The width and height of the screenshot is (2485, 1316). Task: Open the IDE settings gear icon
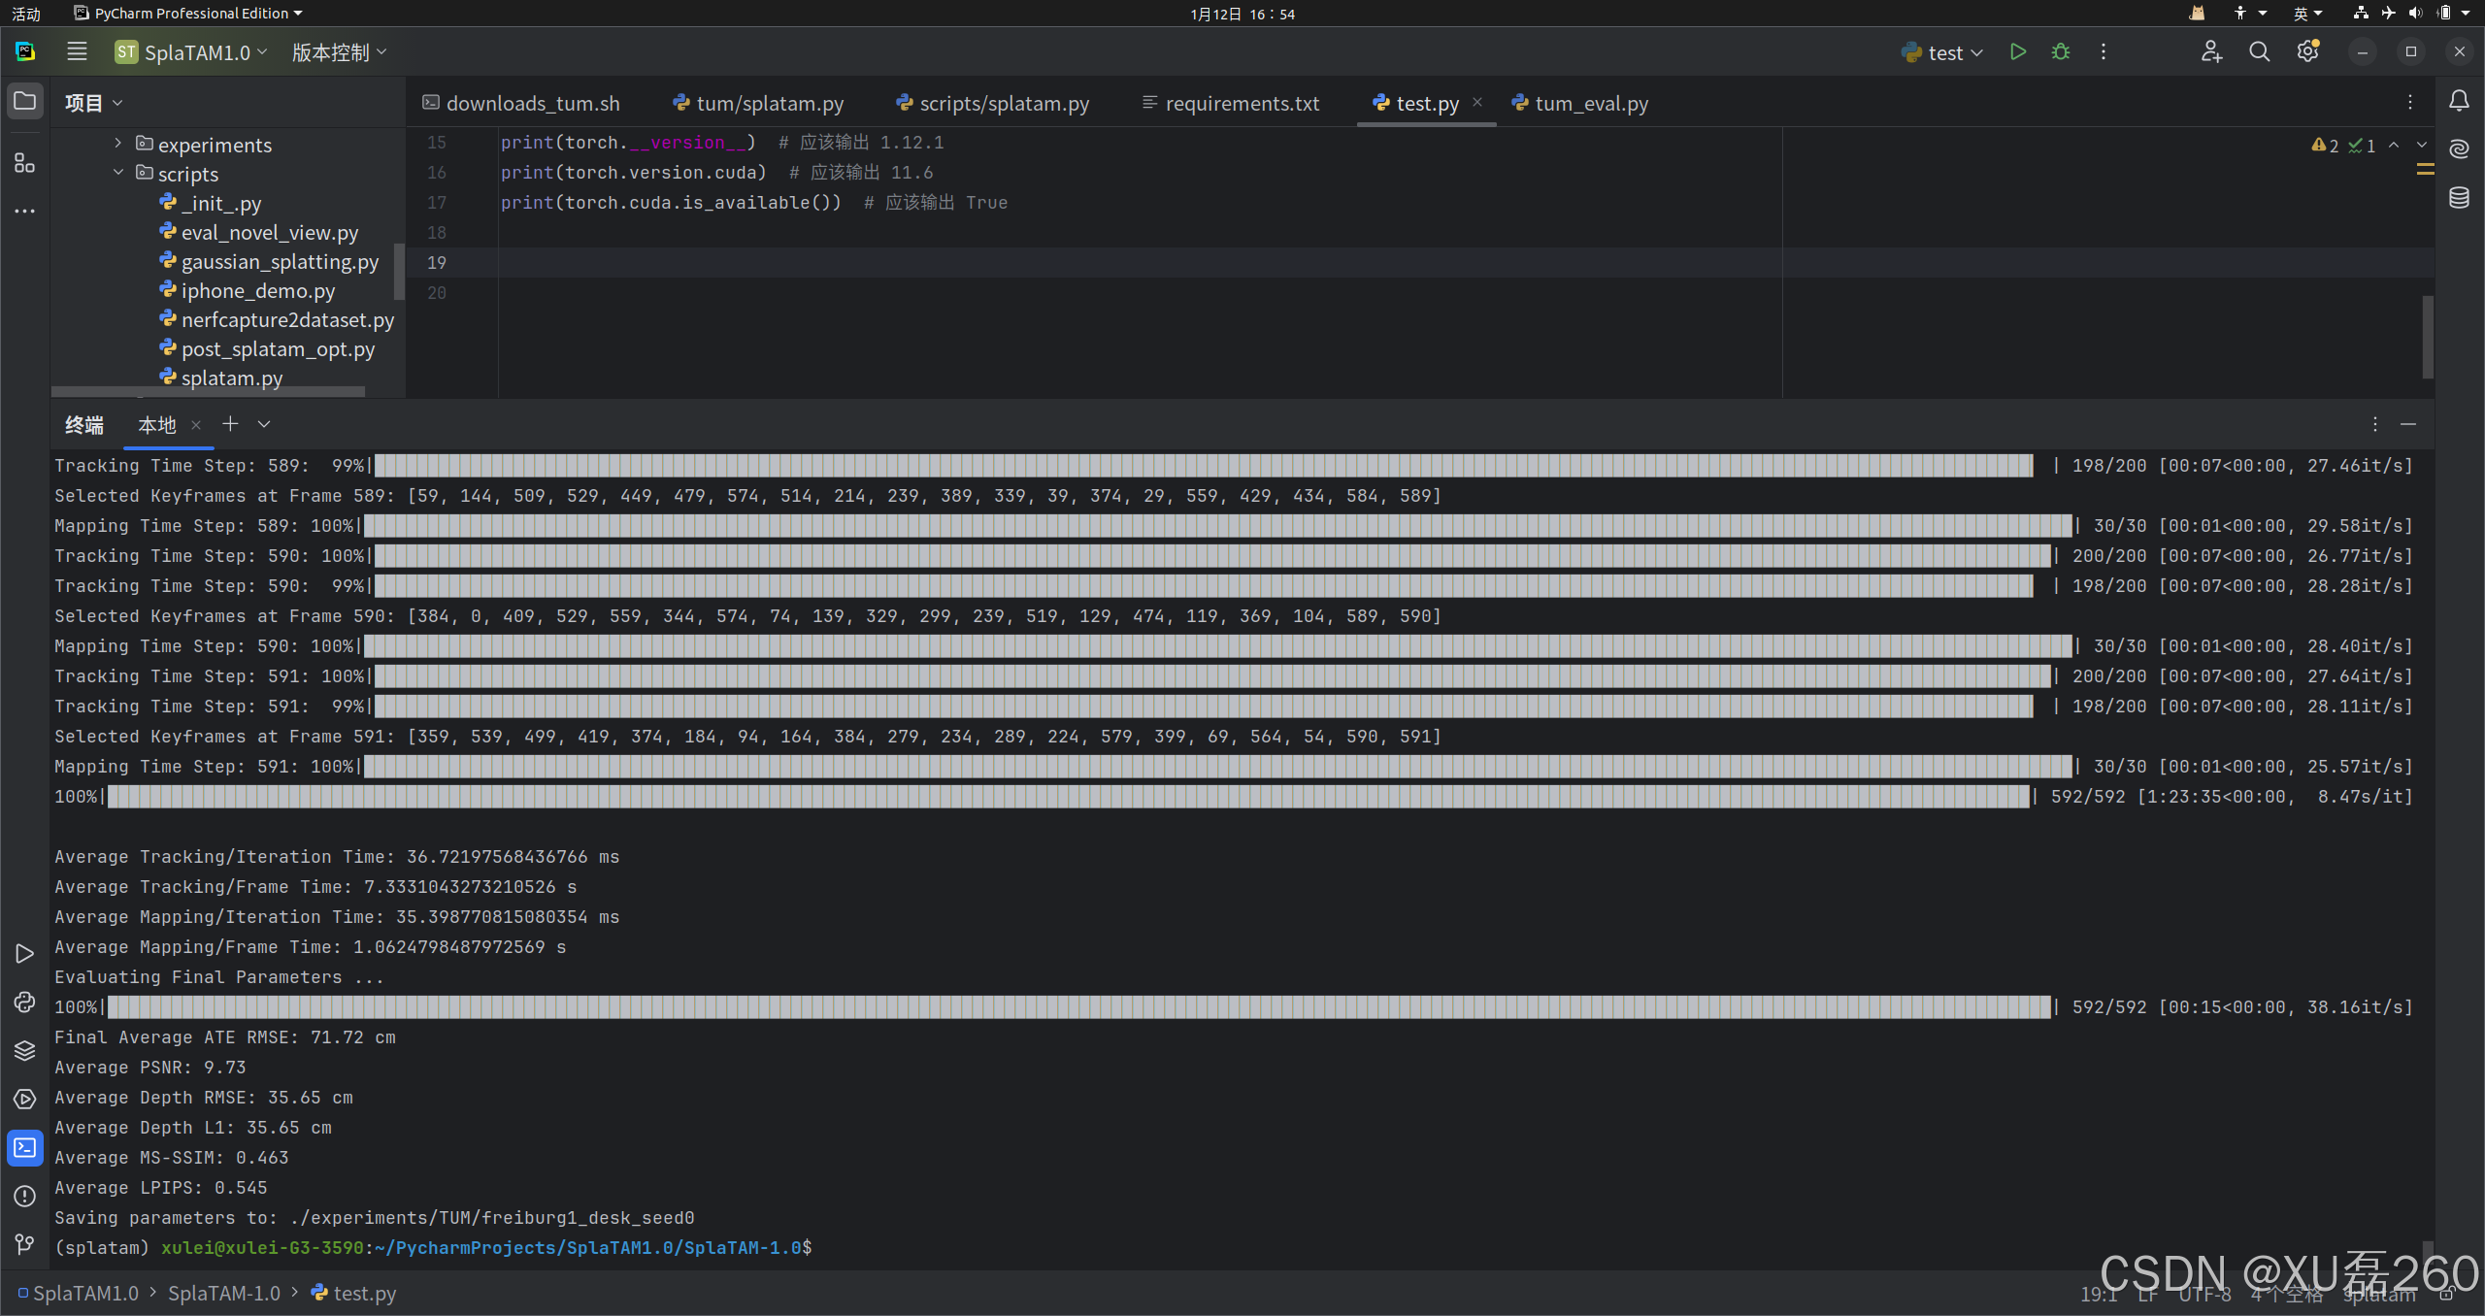pos(2308,52)
